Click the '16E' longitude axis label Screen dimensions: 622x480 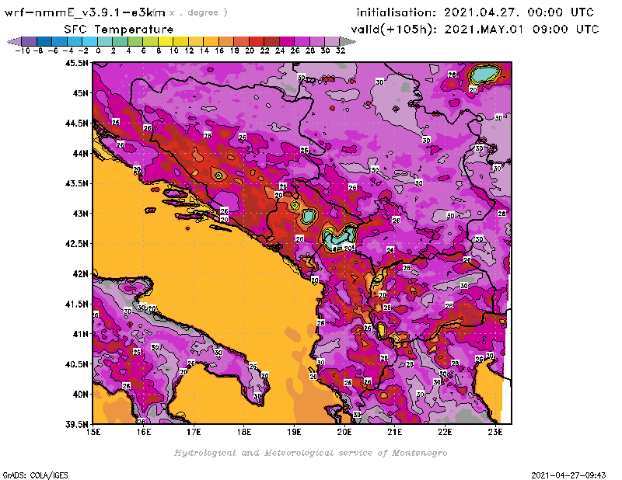click(x=144, y=432)
